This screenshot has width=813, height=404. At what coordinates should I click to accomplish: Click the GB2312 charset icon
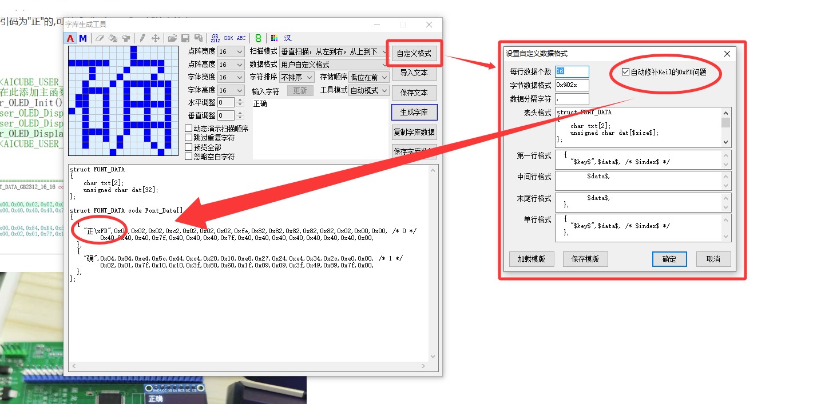click(x=215, y=38)
